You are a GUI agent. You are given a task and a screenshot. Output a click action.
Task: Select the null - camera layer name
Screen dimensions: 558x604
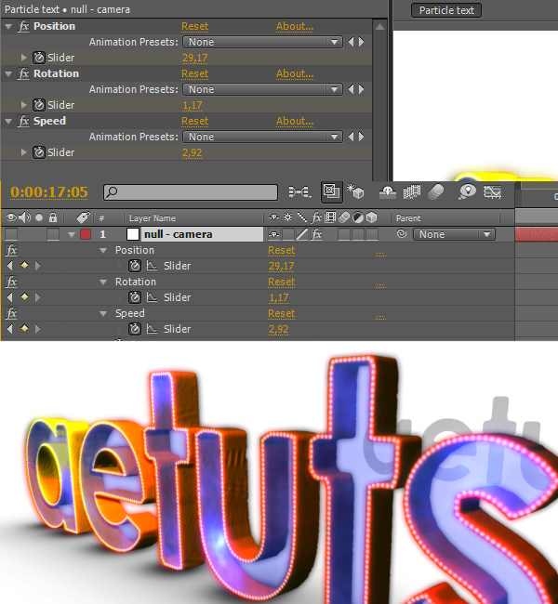202,234
